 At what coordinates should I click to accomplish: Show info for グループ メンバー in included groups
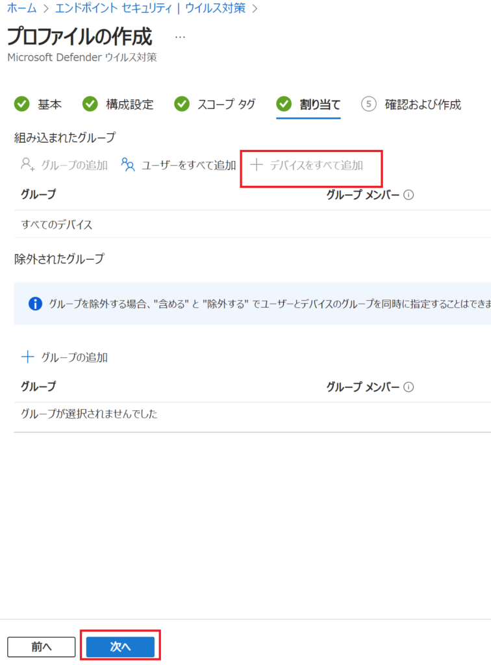tap(409, 195)
